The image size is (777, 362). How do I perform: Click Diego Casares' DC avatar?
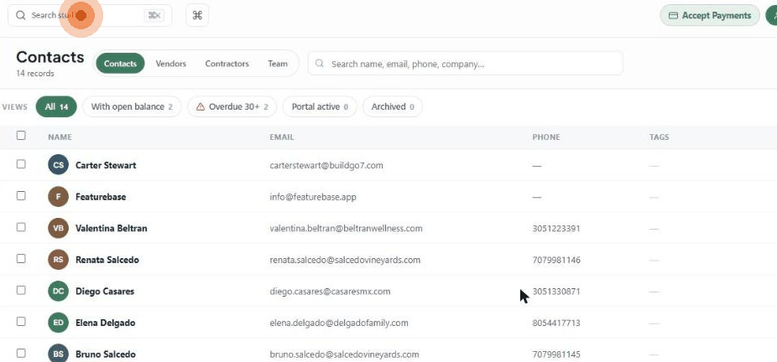pyautogui.click(x=59, y=292)
